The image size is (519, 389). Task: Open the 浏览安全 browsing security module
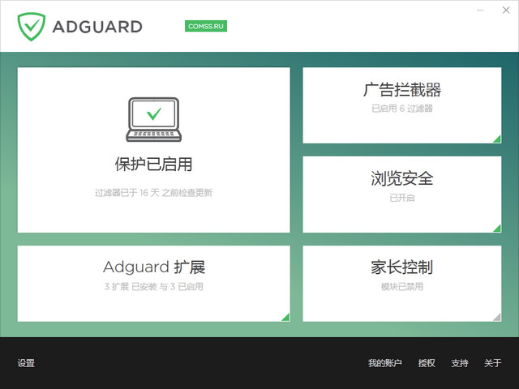(402, 178)
